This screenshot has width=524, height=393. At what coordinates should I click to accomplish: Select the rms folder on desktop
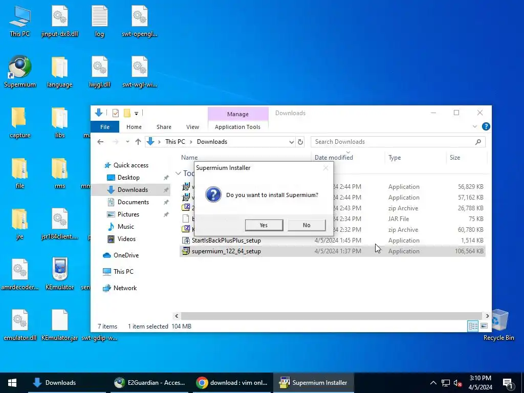(59, 173)
